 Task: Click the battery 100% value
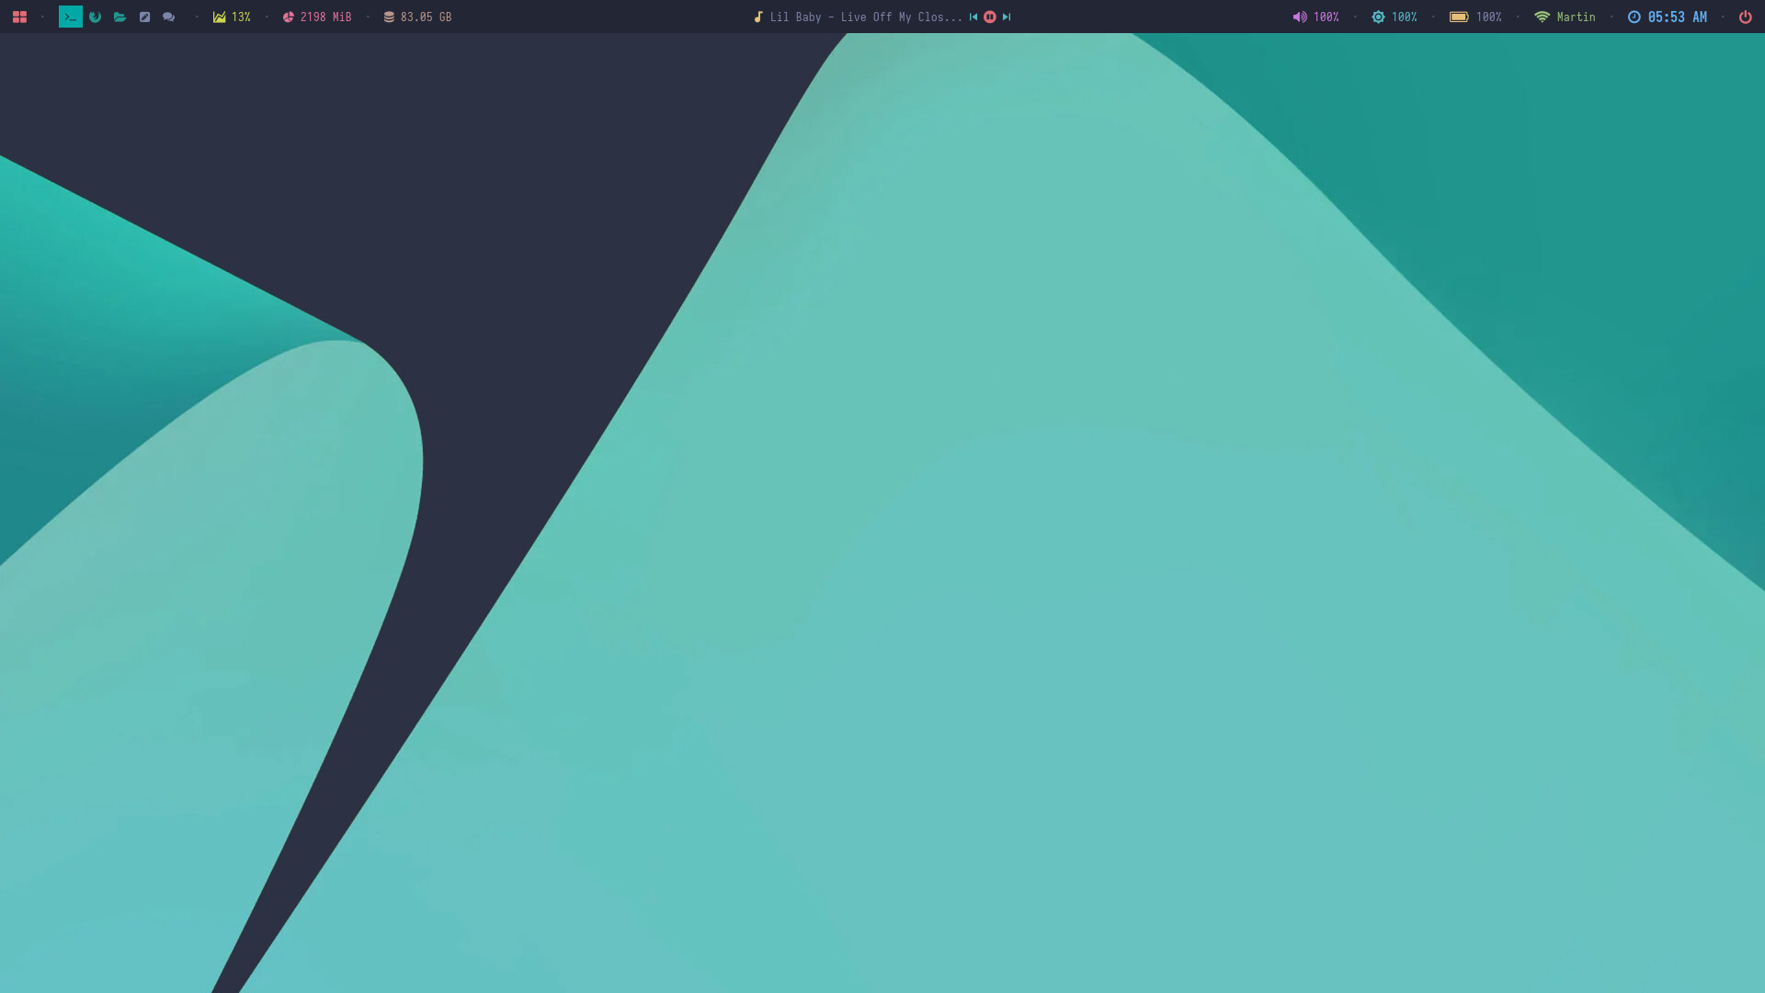point(1488,17)
